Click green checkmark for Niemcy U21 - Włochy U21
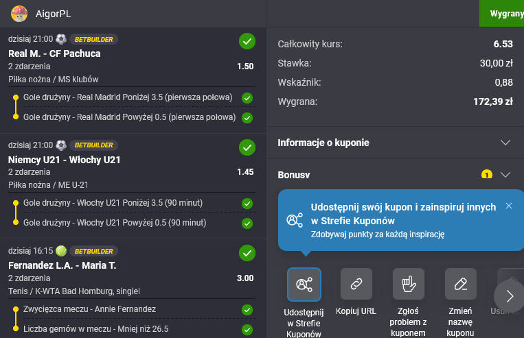 [x=247, y=147]
